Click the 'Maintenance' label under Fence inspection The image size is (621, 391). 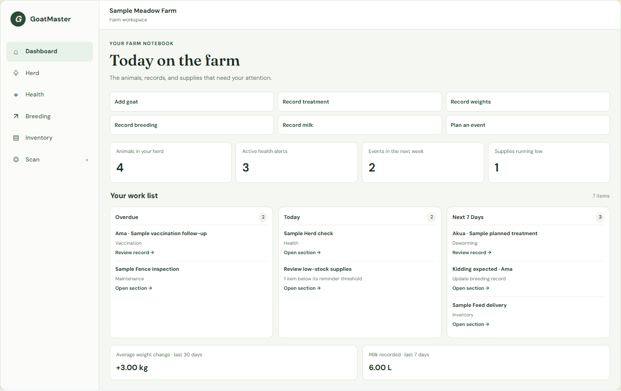130,279
